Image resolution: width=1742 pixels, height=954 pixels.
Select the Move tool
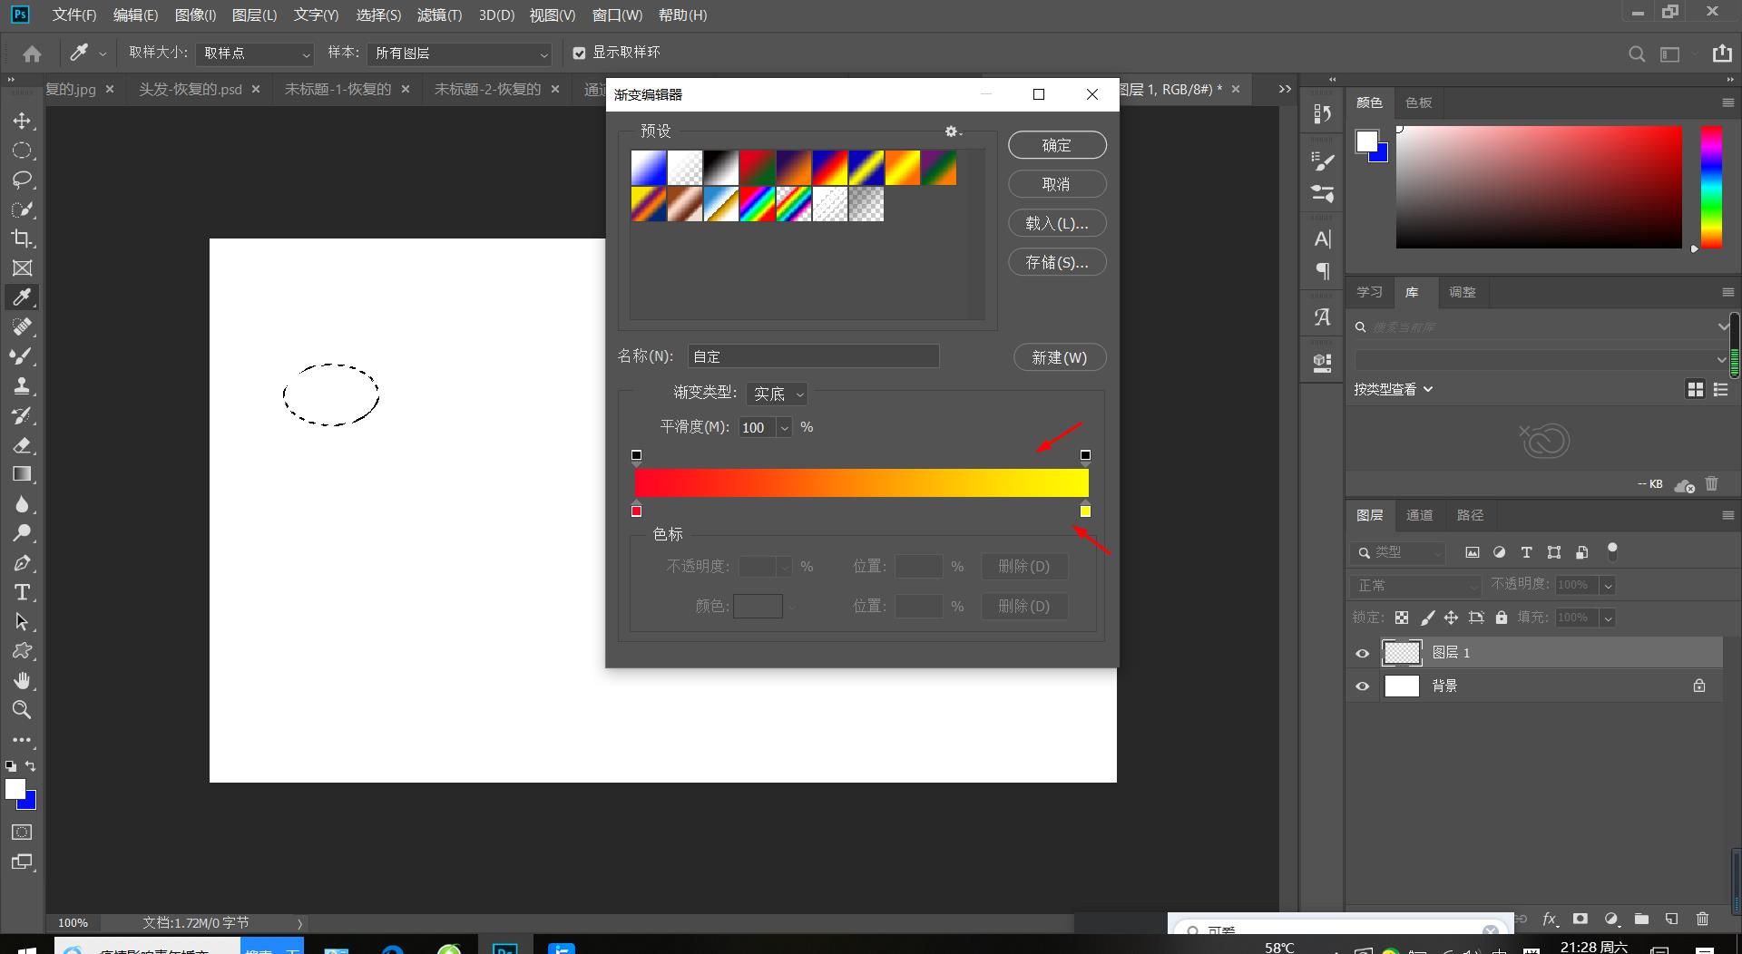(x=22, y=121)
